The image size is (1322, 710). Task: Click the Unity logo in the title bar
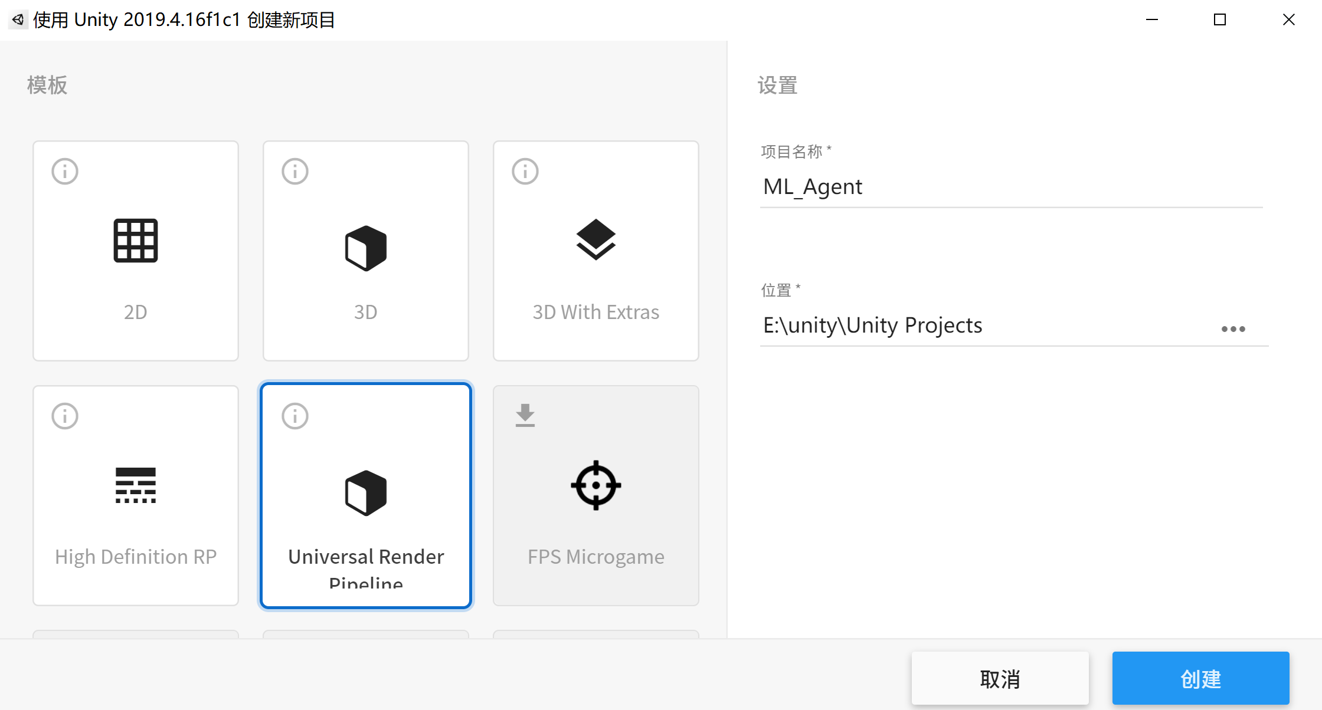click(x=18, y=19)
